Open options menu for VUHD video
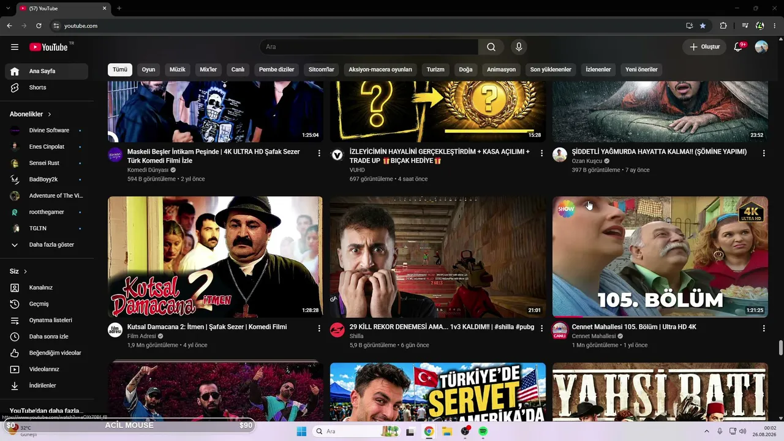 [541, 153]
